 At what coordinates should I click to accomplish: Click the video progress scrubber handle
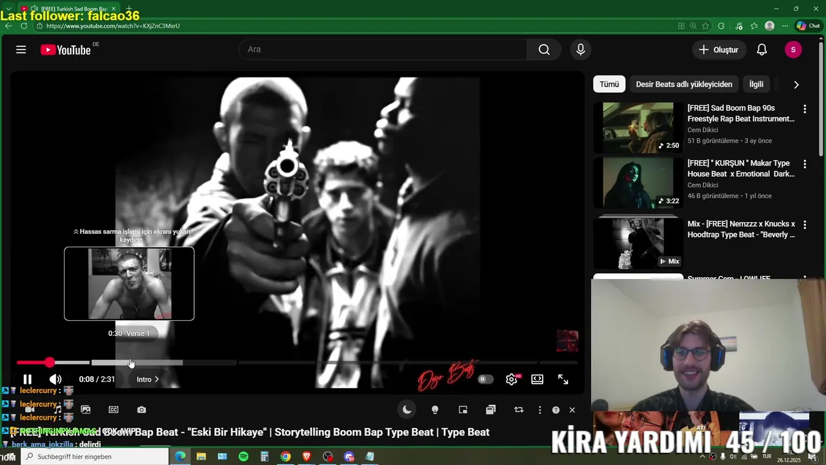click(x=50, y=363)
